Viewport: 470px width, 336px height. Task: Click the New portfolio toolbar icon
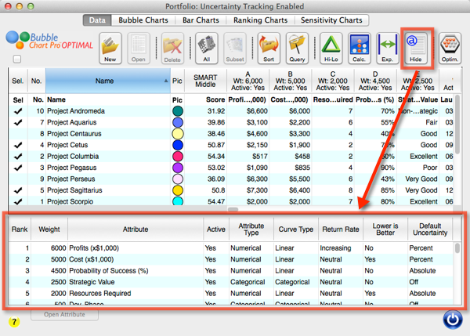pyautogui.click(x=110, y=48)
